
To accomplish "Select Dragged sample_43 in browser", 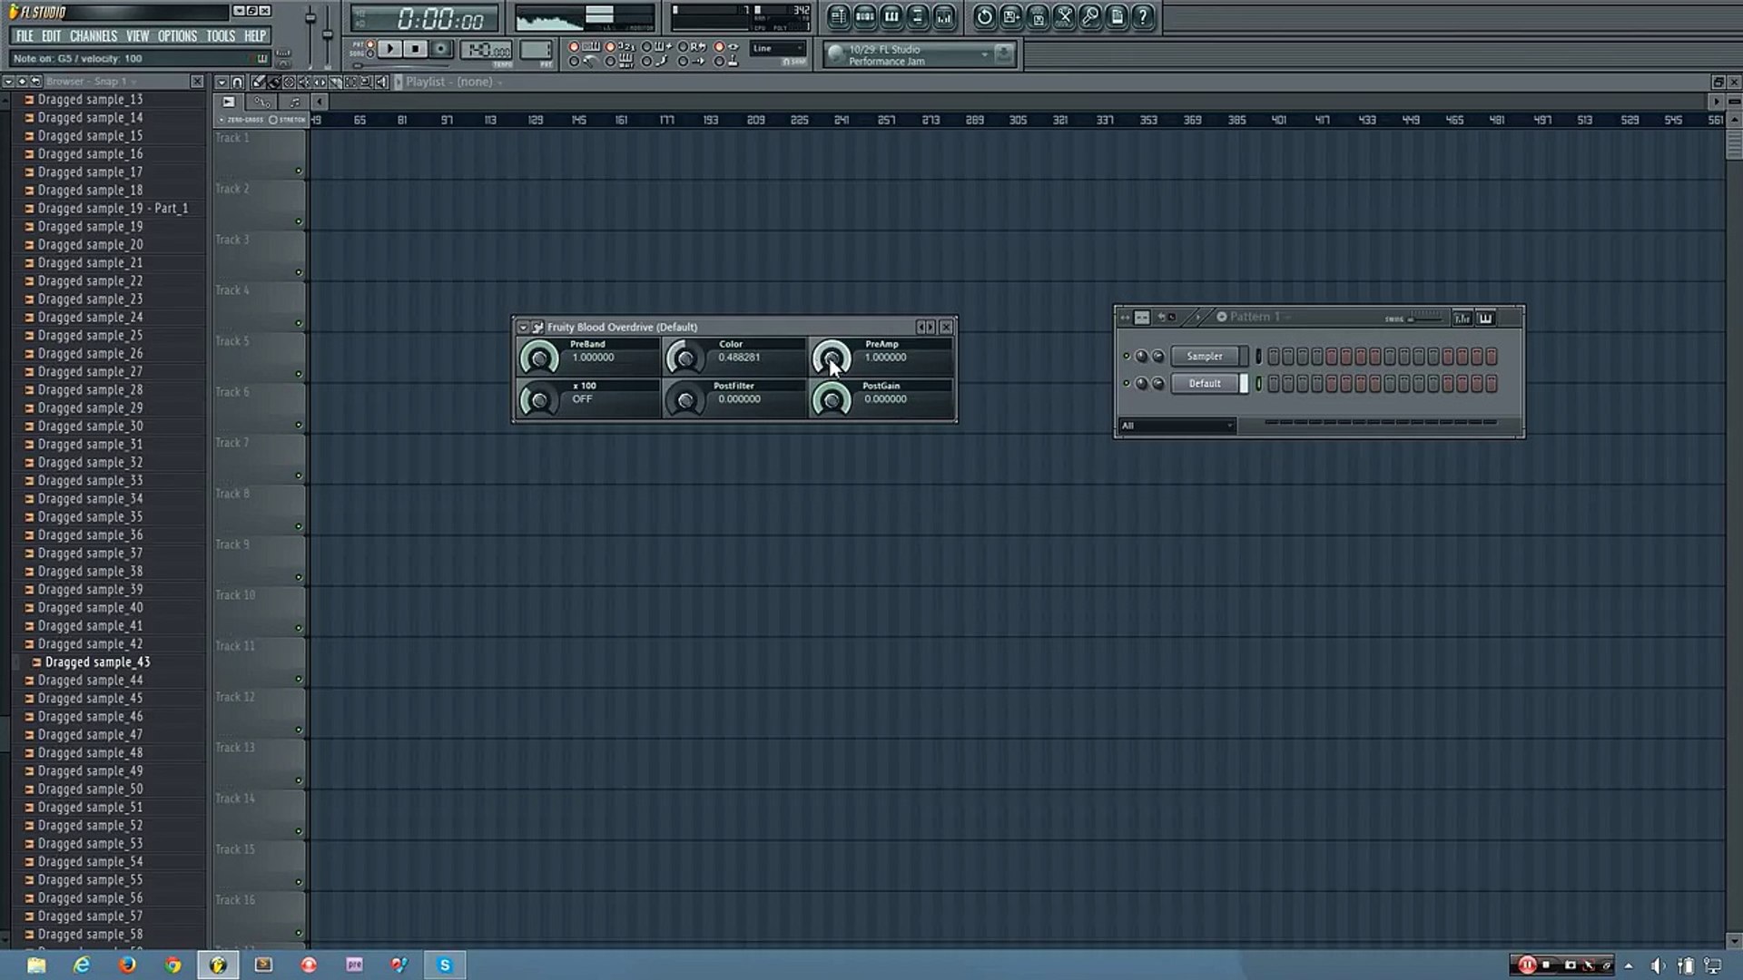I will [98, 662].
